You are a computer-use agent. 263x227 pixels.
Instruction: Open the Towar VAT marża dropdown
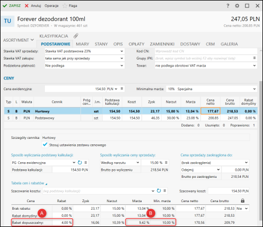coord(206,65)
